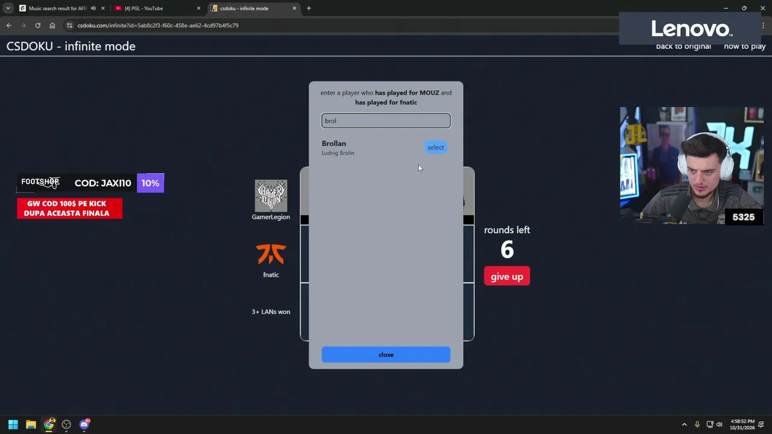Click the CSDOKU - infinite mode title

[71, 46]
